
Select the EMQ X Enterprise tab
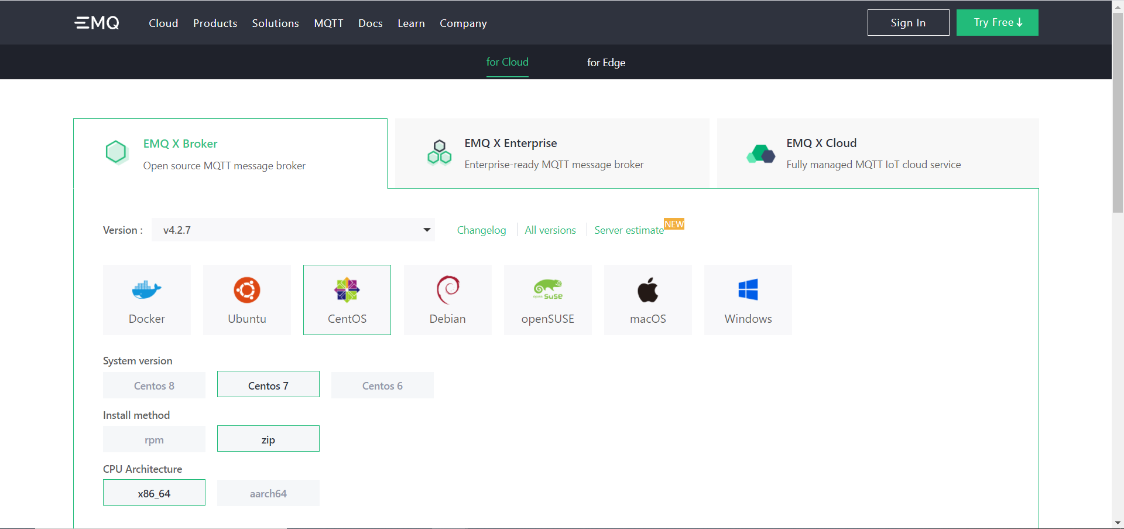tap(552, 153)
